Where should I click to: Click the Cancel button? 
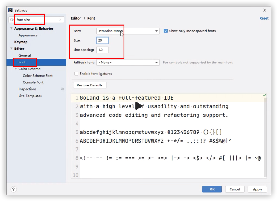click(235, 189)
